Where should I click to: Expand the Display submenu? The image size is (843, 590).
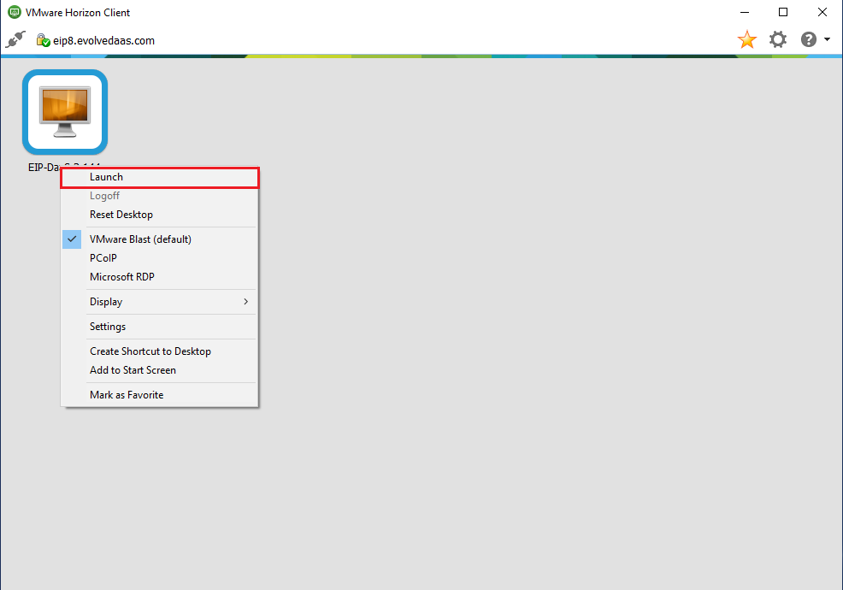pyautogui.click(x=159, y=302)
